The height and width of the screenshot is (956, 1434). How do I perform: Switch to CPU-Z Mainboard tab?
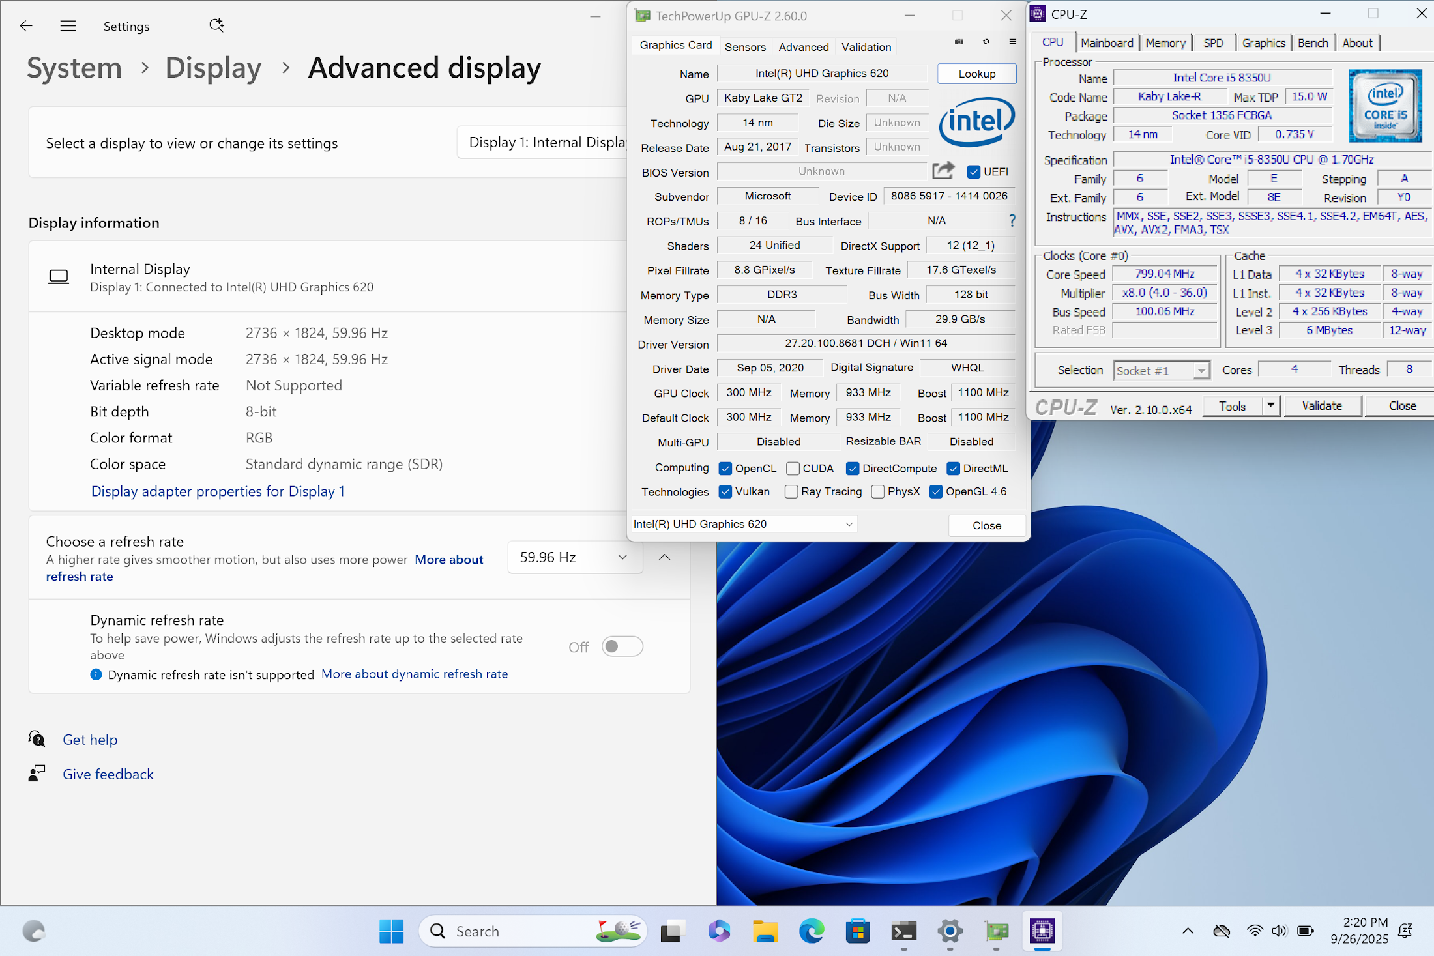[x=1107, y=43]
